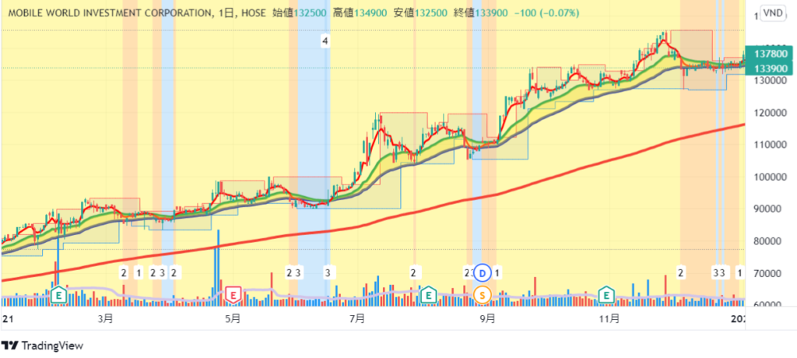
Task: Click the green earnings E marker near February
Action: [59, 294]
